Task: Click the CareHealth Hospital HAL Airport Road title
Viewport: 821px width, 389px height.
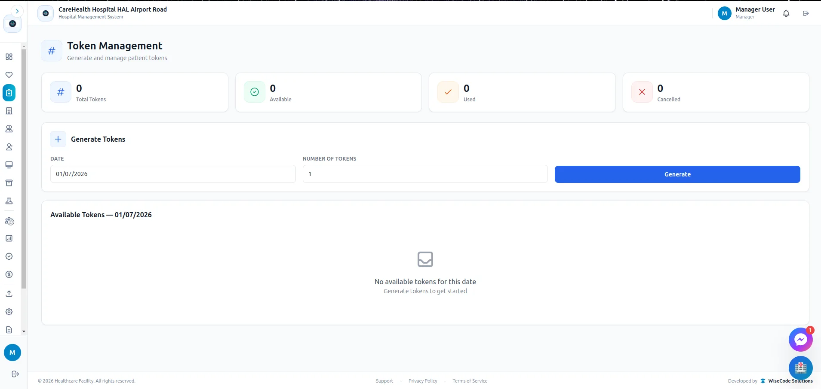Action: (x=113, y=9)
